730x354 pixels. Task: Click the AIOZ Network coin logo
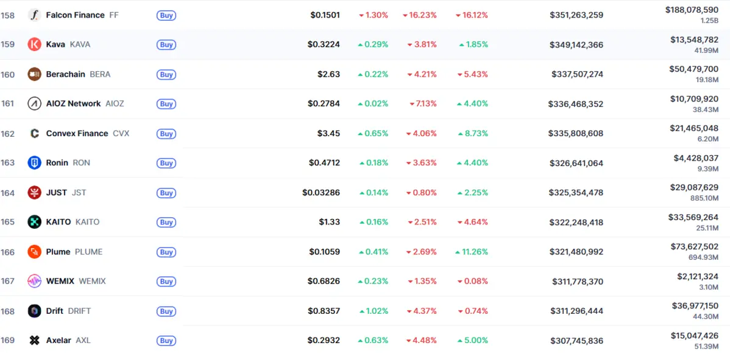coord(34,103)
